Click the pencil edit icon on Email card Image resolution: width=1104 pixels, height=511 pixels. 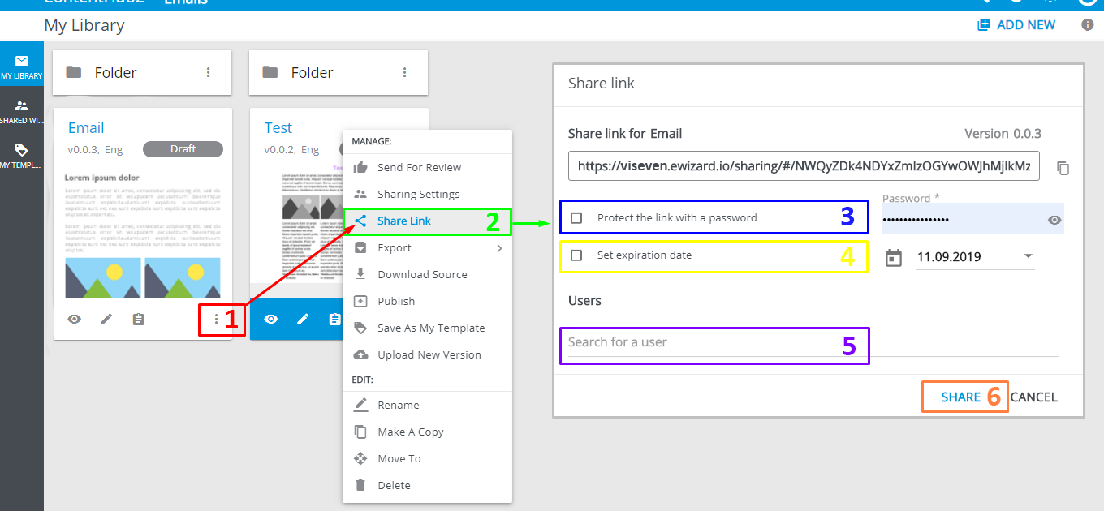click(106, 320)
